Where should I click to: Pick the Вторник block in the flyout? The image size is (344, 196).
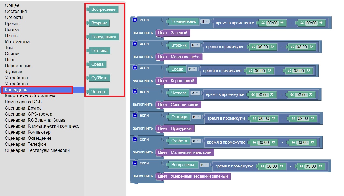(99, 23)
